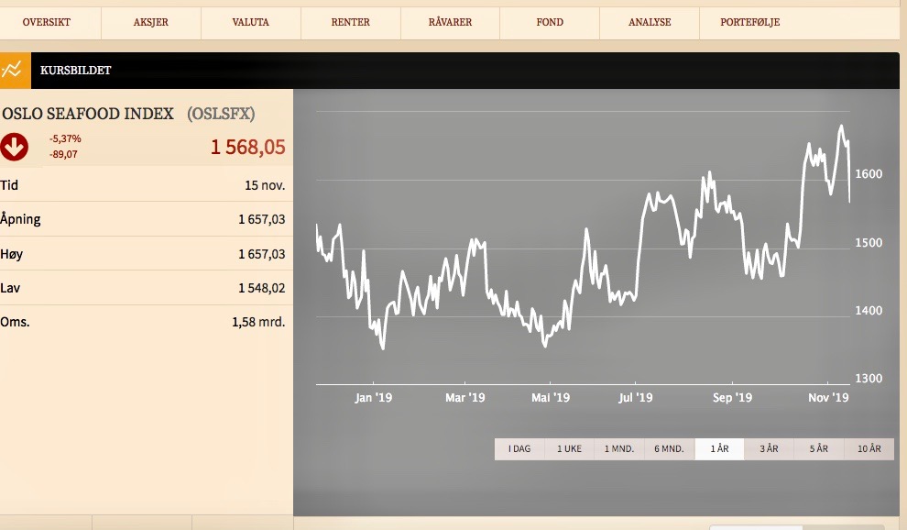
Task: Click the Høy row label
Action: [12, 254]
